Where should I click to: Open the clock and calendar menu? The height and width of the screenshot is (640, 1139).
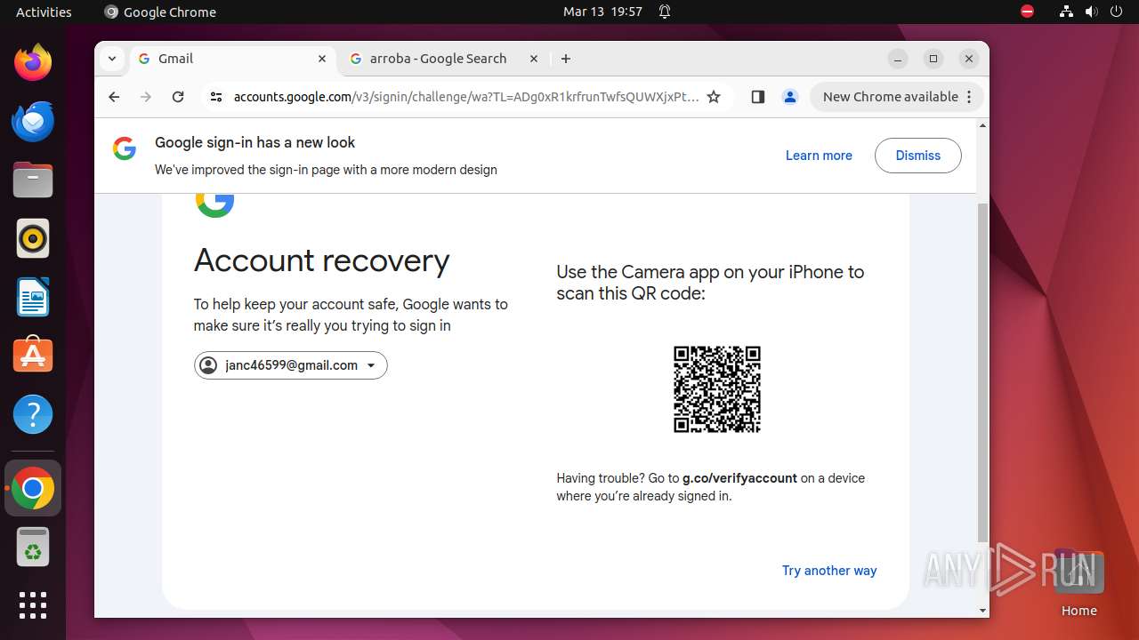coord(602,12)
